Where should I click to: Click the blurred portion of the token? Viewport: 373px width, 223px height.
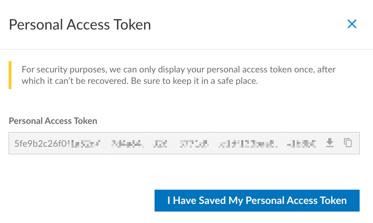pos(191,143)
